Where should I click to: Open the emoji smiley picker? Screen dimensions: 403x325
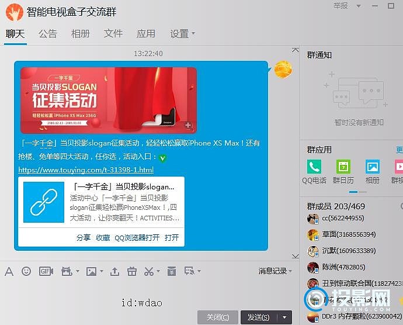pyautogui.click(x=26, y=271)
